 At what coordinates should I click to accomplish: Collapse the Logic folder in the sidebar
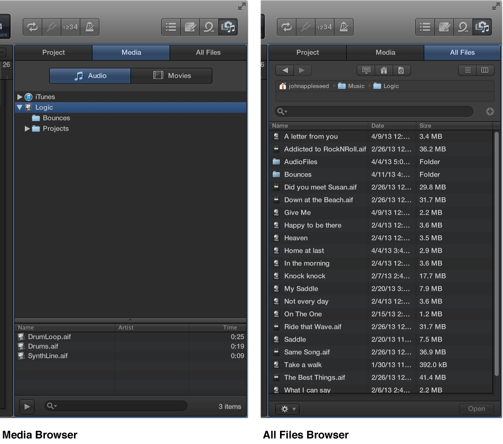(x=19, y=107)
